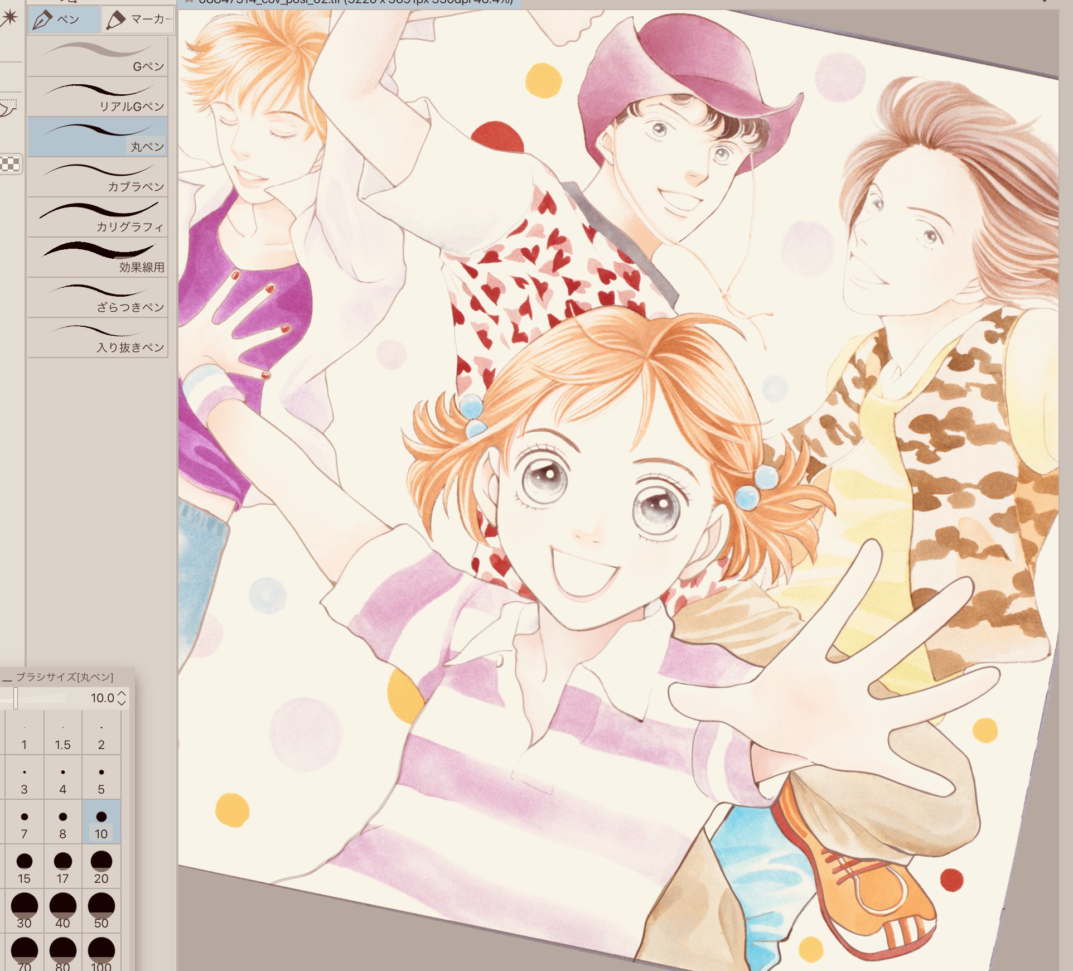This screenshot has height=971, width=1073.
Task: Select the カリグラフィ sub tool
Action: 98,217
